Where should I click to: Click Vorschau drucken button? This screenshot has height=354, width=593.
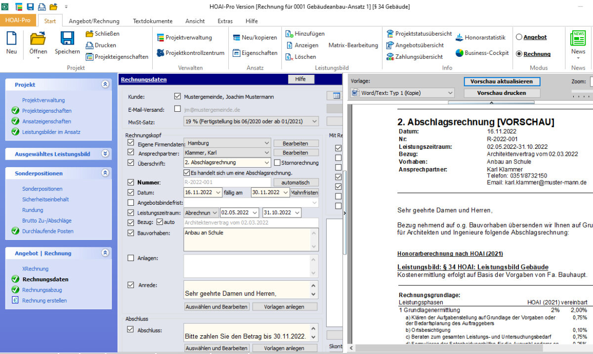pyautogui.click(x=502, y=93)
